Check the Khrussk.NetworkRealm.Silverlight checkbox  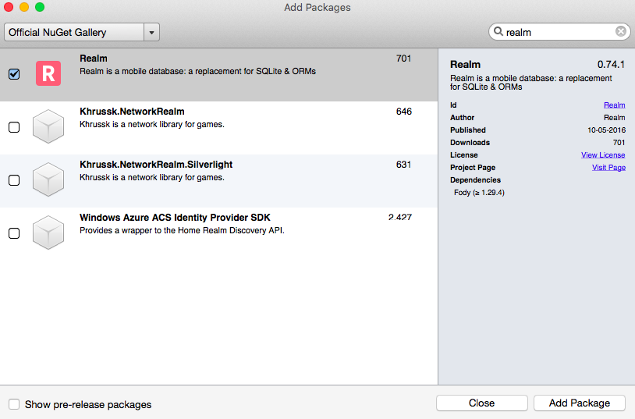click(14, 180)
